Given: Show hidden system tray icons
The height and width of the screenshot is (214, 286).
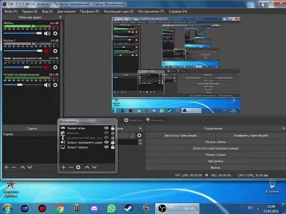Looking at the screenshot, I should tap(258, 209).
